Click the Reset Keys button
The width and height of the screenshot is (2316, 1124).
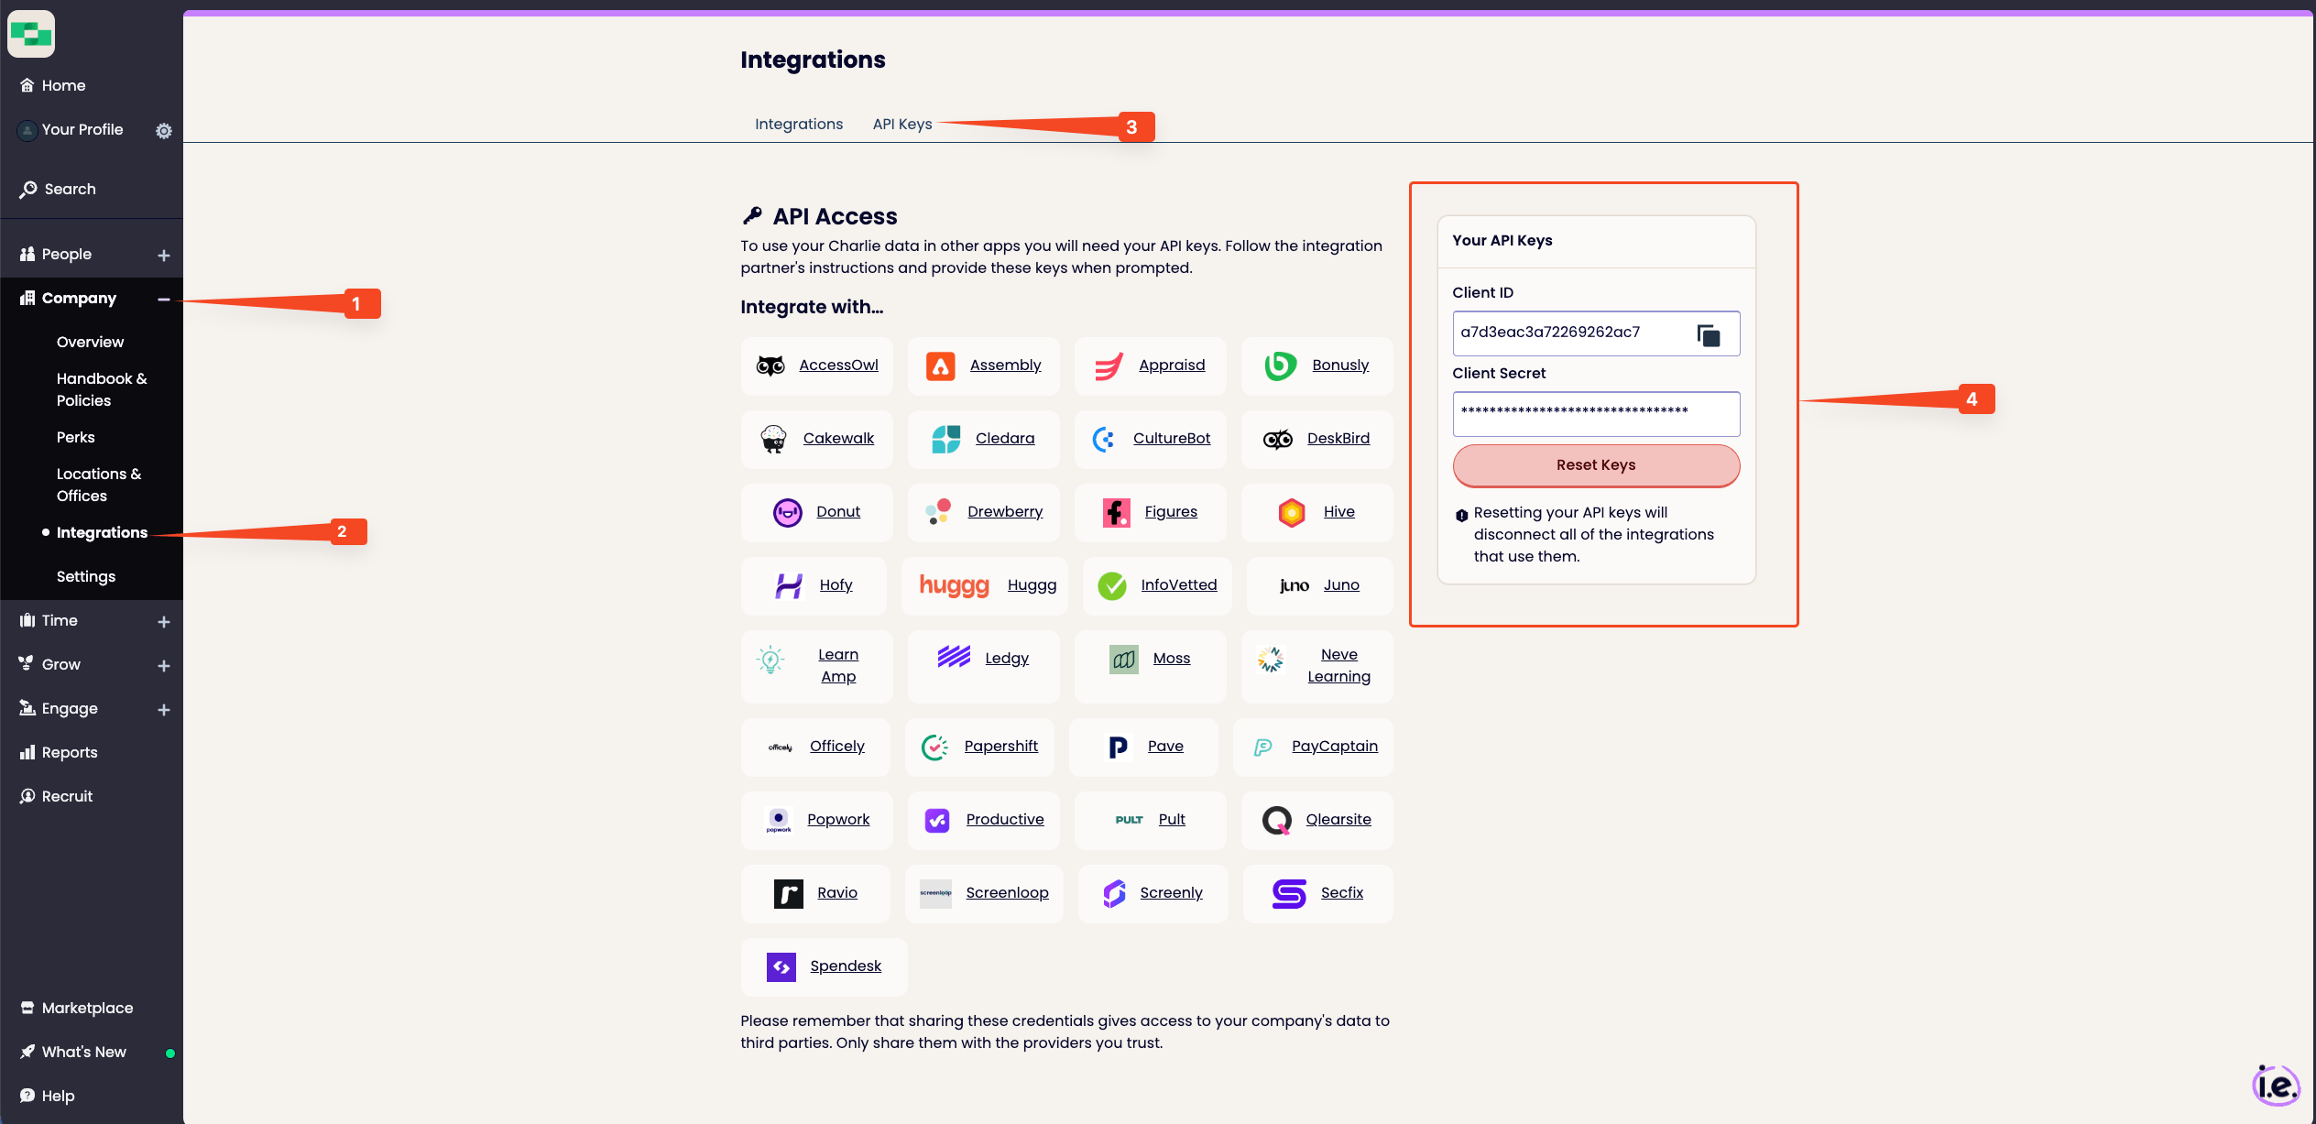tap(1596, 465)
